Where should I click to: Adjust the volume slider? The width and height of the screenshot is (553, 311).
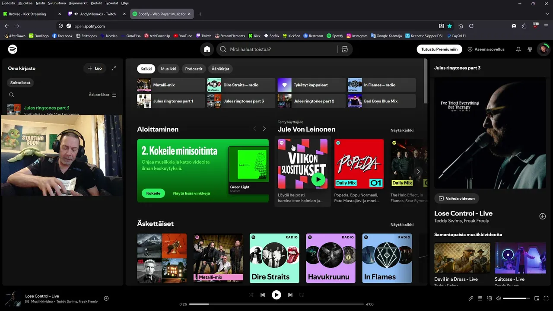(x=517, y=298)
